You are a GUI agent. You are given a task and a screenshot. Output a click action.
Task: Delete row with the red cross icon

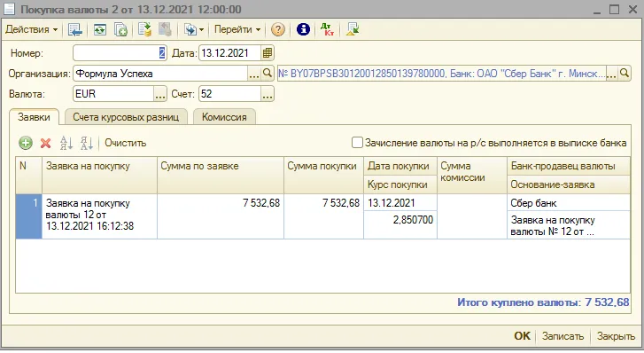point(45,143)
